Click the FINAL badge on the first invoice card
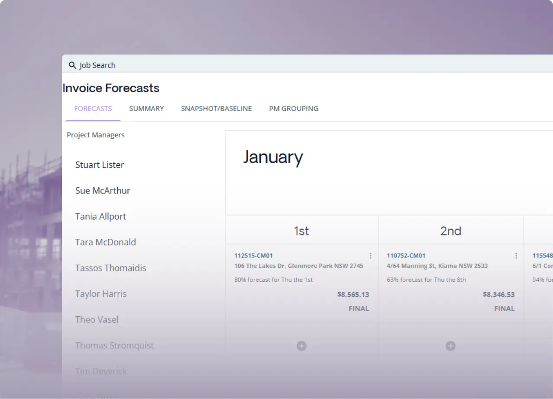The height and width of the screenshot is (399, 553). click(x=359, y=308)
